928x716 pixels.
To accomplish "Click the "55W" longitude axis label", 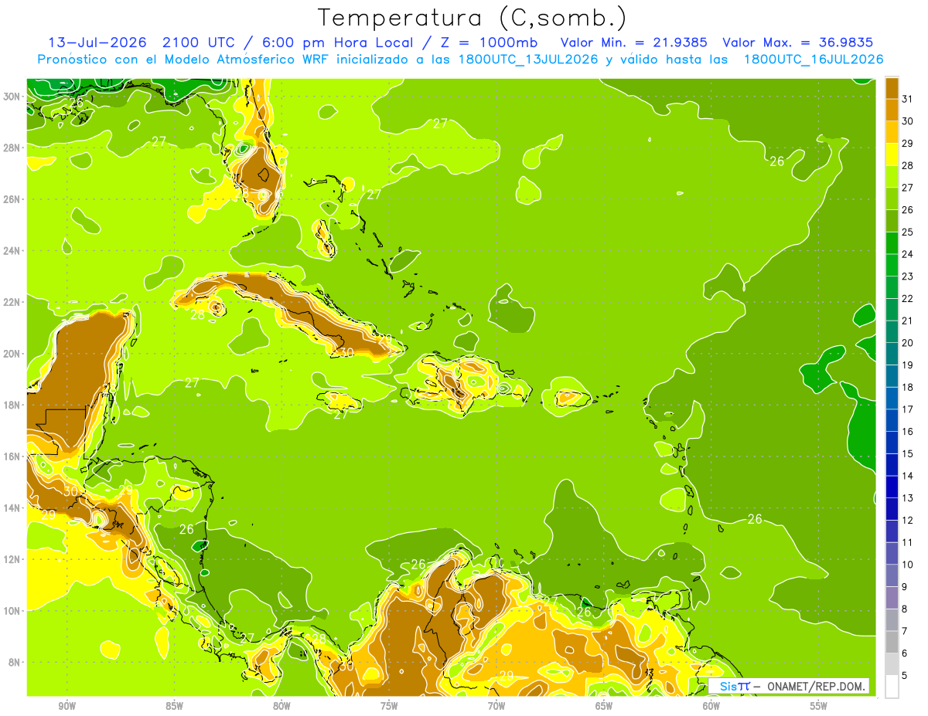I will point(819,706).
